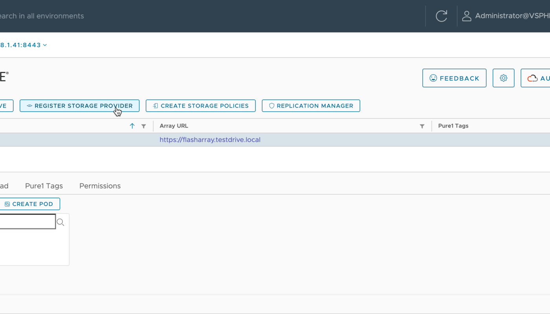Launch the Replication Manager

pos(311,106)
